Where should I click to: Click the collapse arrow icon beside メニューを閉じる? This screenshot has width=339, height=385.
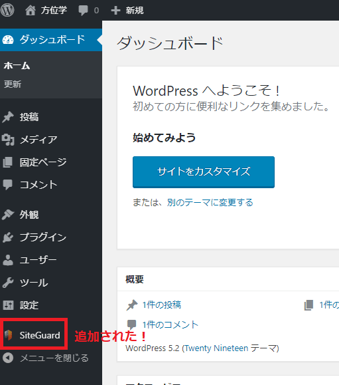[8, 358]
